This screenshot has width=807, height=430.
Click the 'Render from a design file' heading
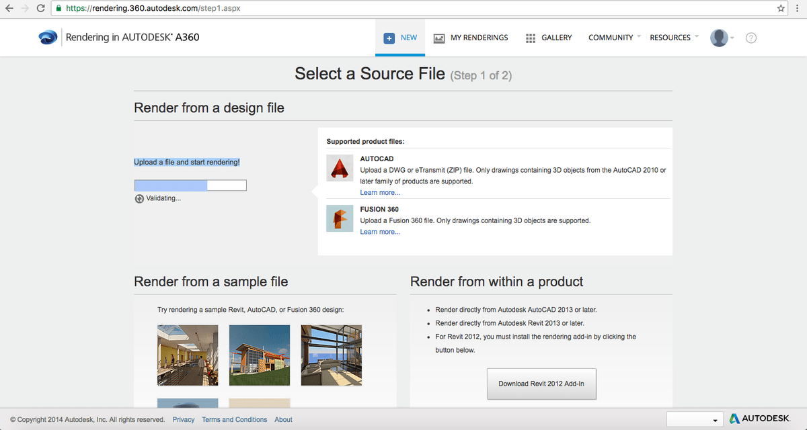pos(209,107)
